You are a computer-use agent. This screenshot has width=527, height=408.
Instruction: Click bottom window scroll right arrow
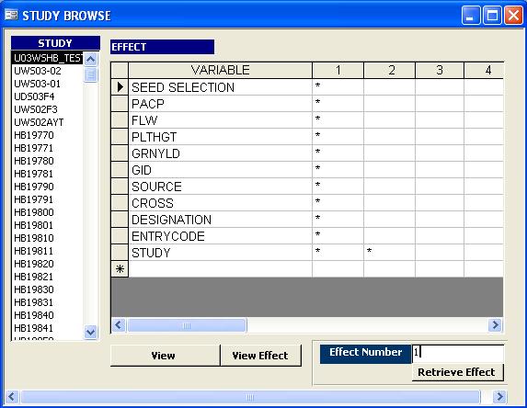[499, 397]
